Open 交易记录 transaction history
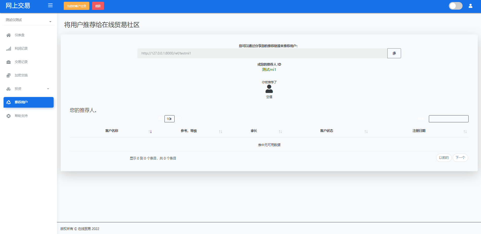 coord(21,62)
